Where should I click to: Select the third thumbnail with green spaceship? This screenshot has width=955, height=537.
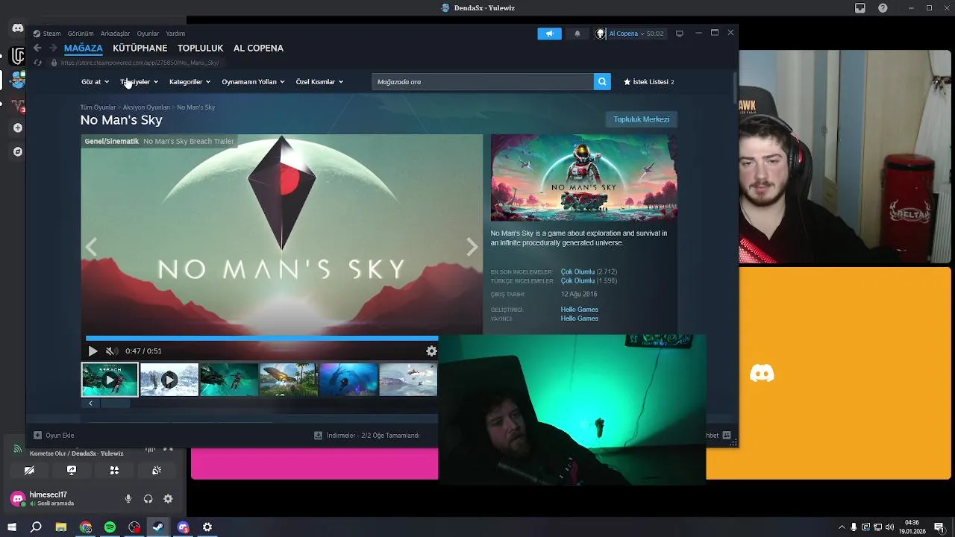(229, 380)
